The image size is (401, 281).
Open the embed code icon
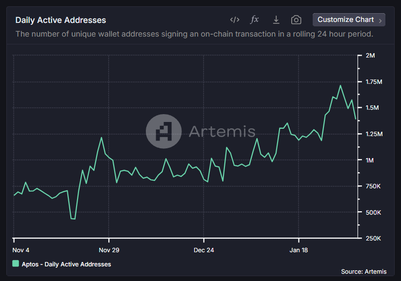pos(235,20)
